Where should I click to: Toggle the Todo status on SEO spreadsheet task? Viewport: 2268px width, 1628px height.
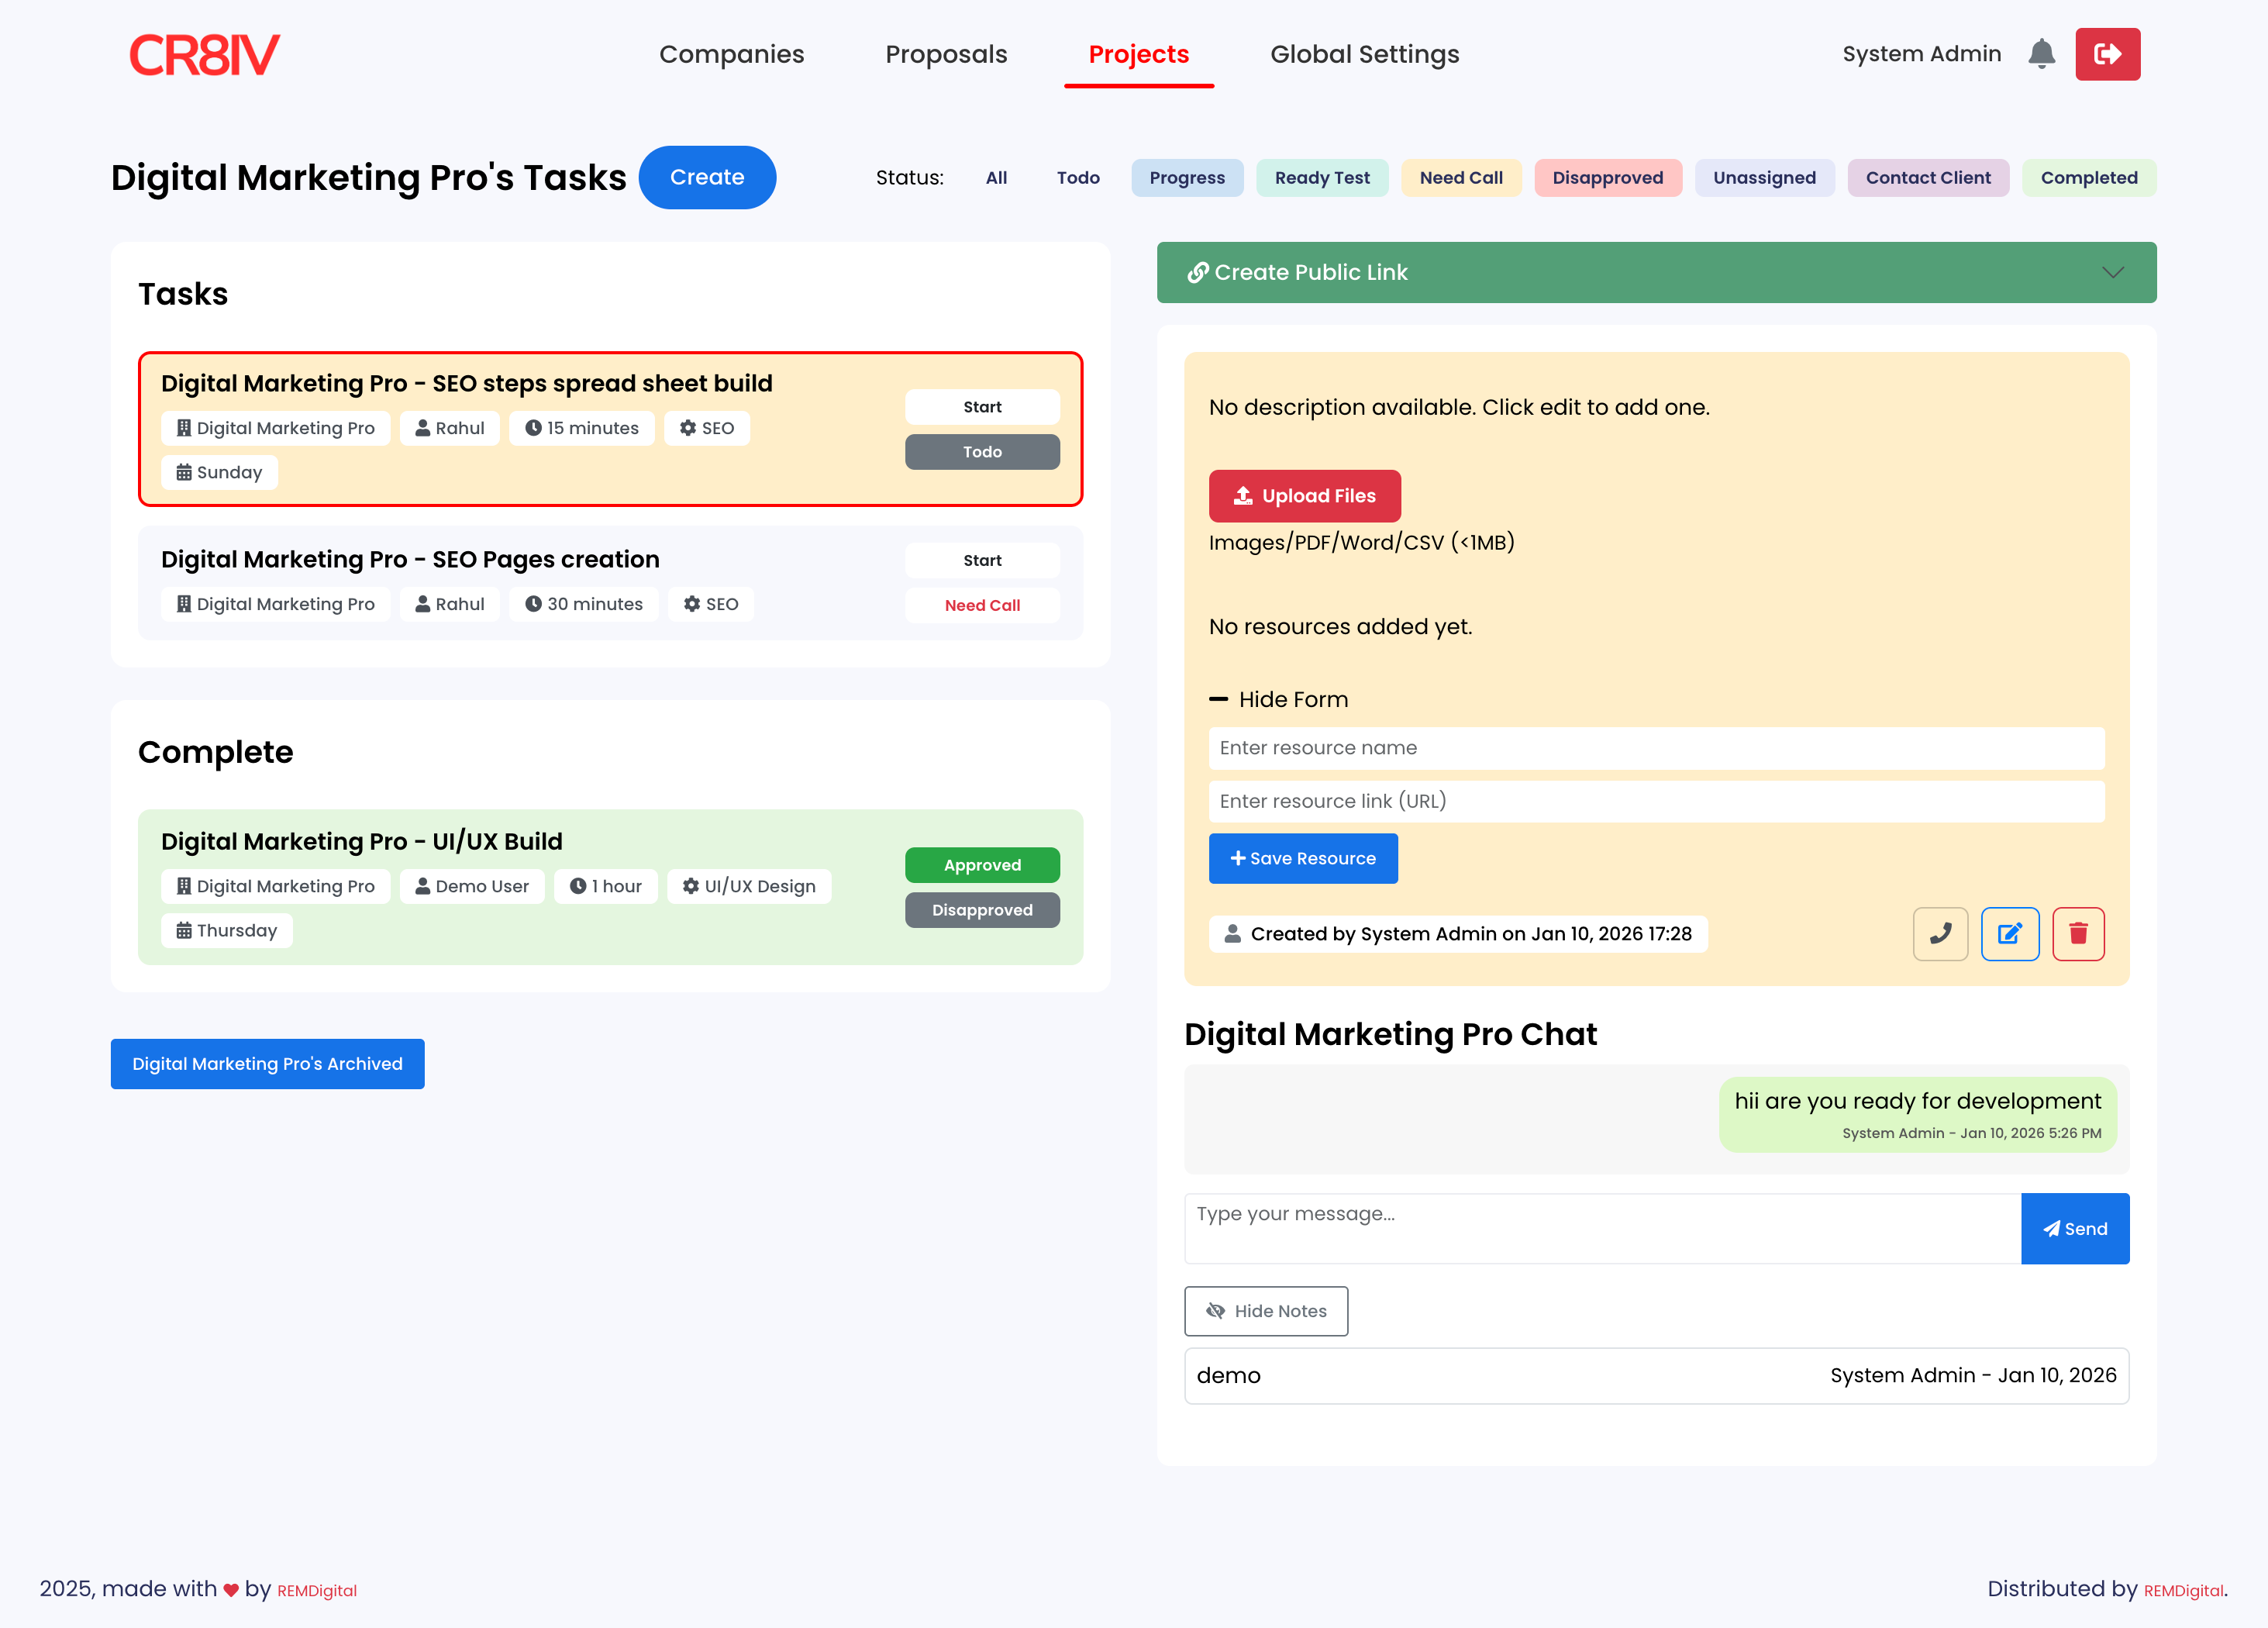point(982,451)
